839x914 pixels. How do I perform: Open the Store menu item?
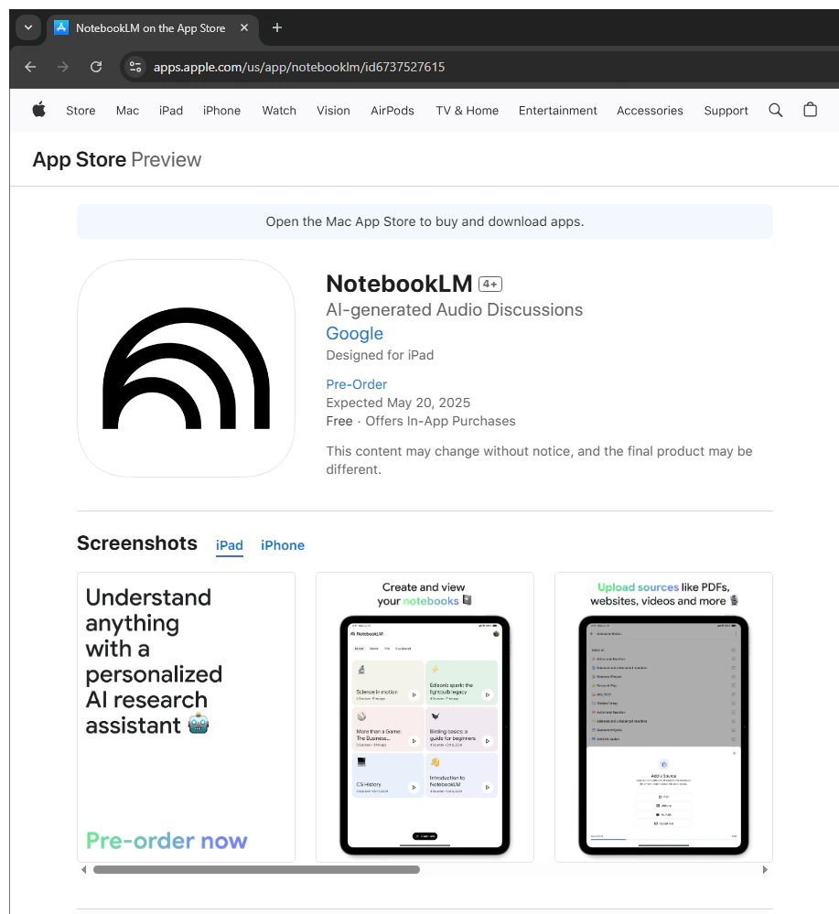point(81,110)
